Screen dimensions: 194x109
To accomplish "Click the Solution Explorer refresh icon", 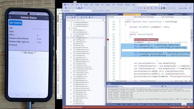I will click(82, 18).
